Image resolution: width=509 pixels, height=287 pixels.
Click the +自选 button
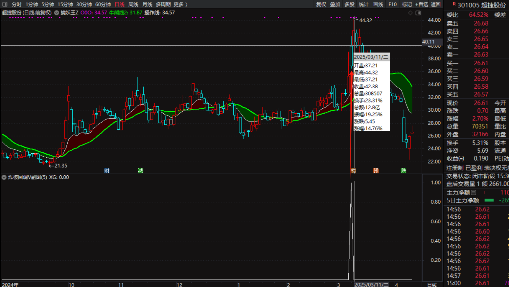[421, 4]
